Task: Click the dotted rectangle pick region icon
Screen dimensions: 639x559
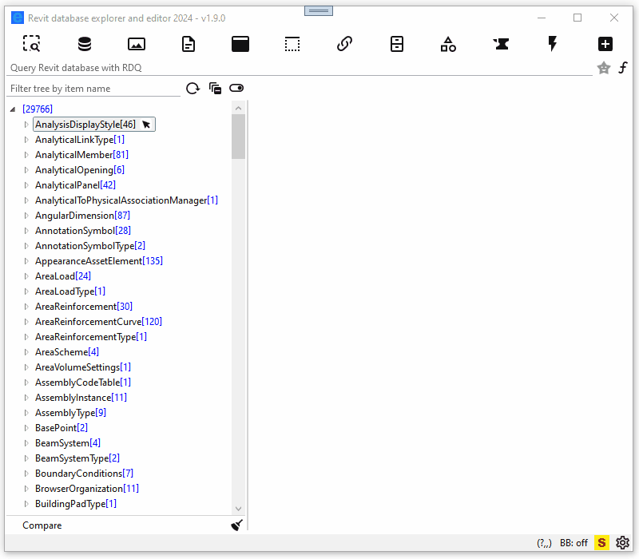Action: point(292,44)
